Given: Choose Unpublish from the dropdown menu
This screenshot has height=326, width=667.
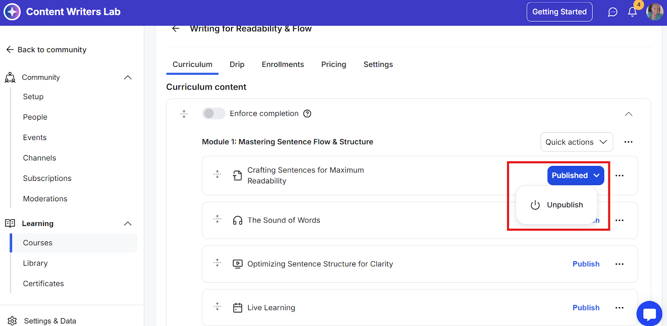Looking at the screenshot, I should tap(557, 205).
